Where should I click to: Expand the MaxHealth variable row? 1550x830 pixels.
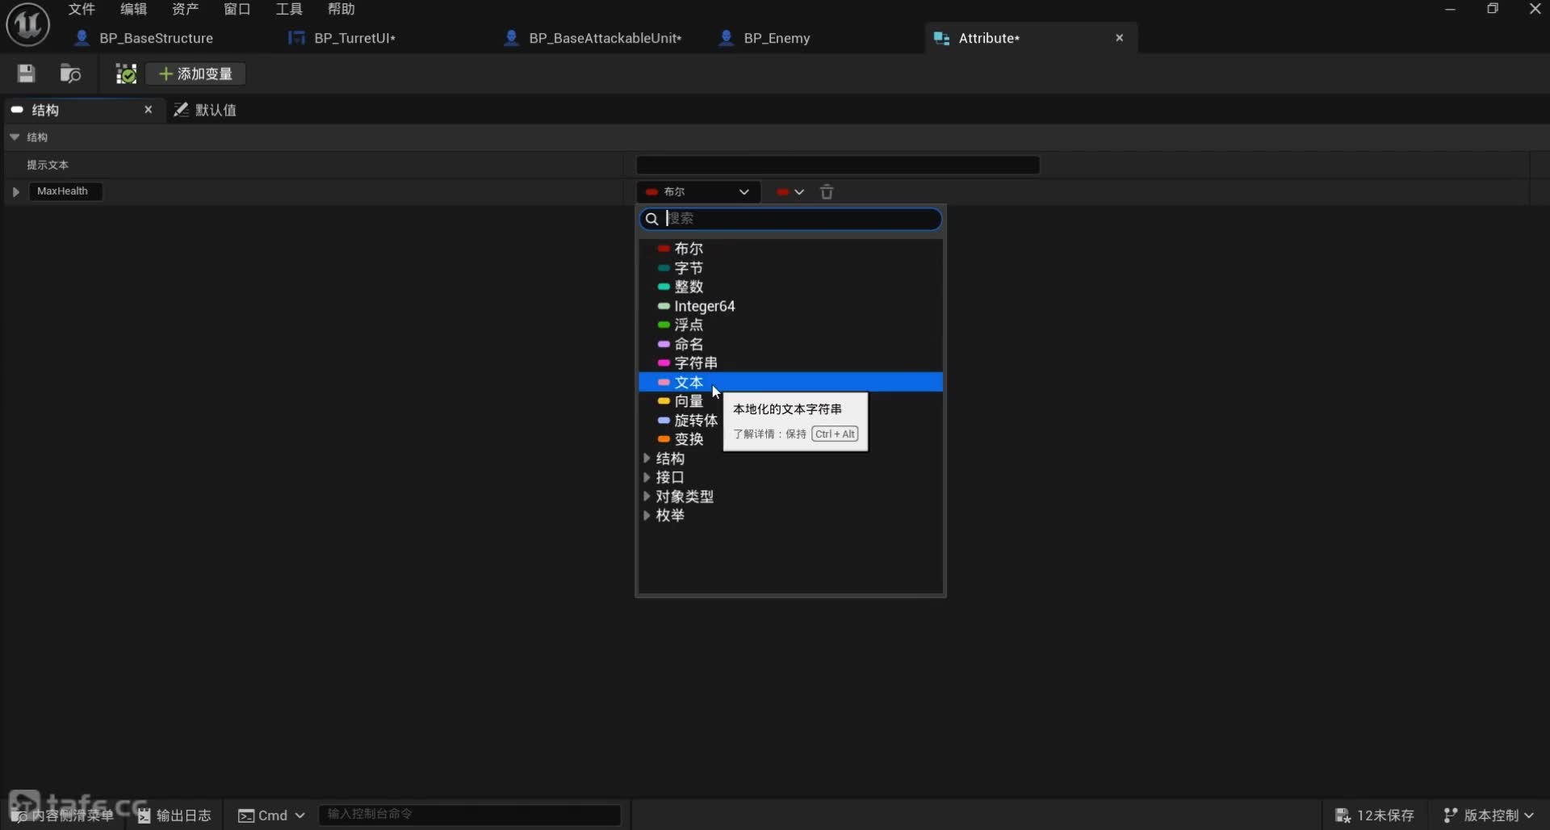pos(15,192)
